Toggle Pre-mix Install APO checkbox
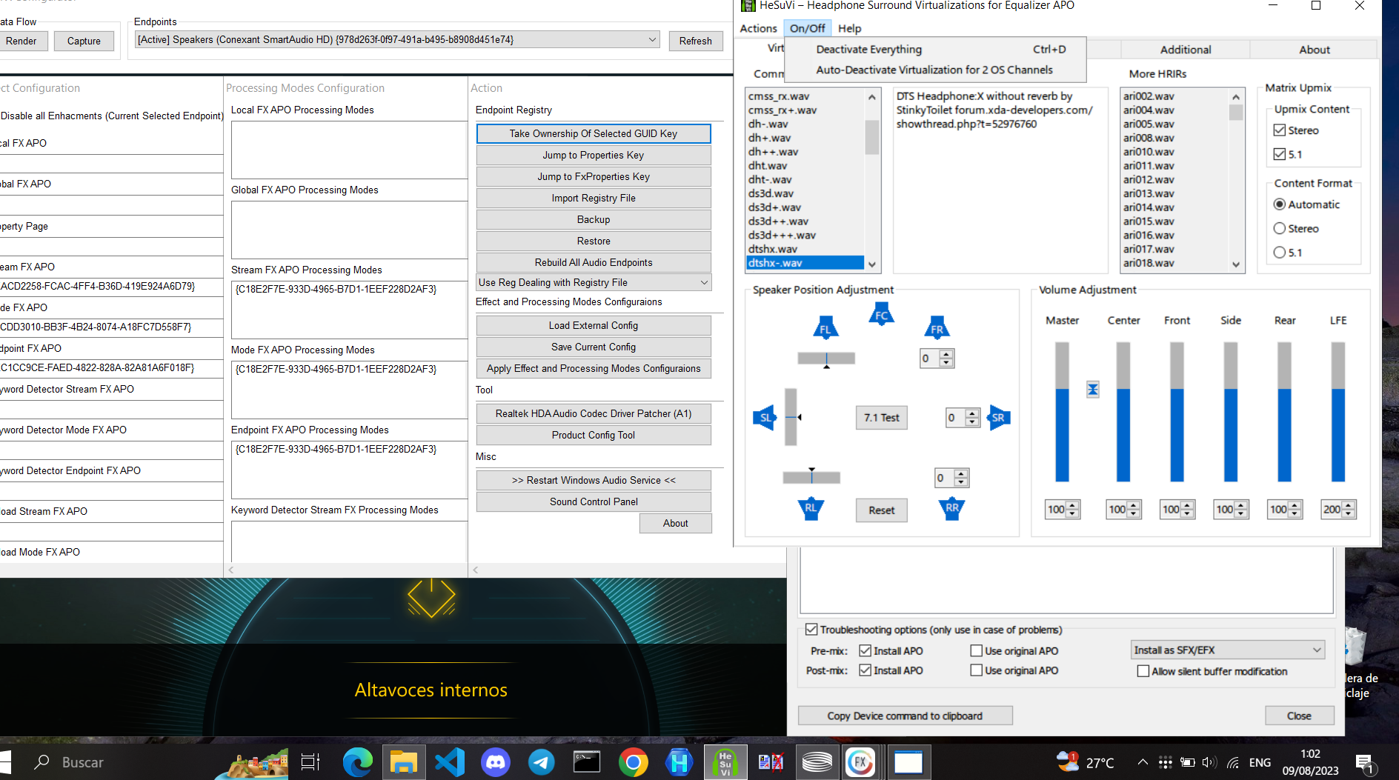The width and height of the screenshot is (1399, 780). (865, 650)
